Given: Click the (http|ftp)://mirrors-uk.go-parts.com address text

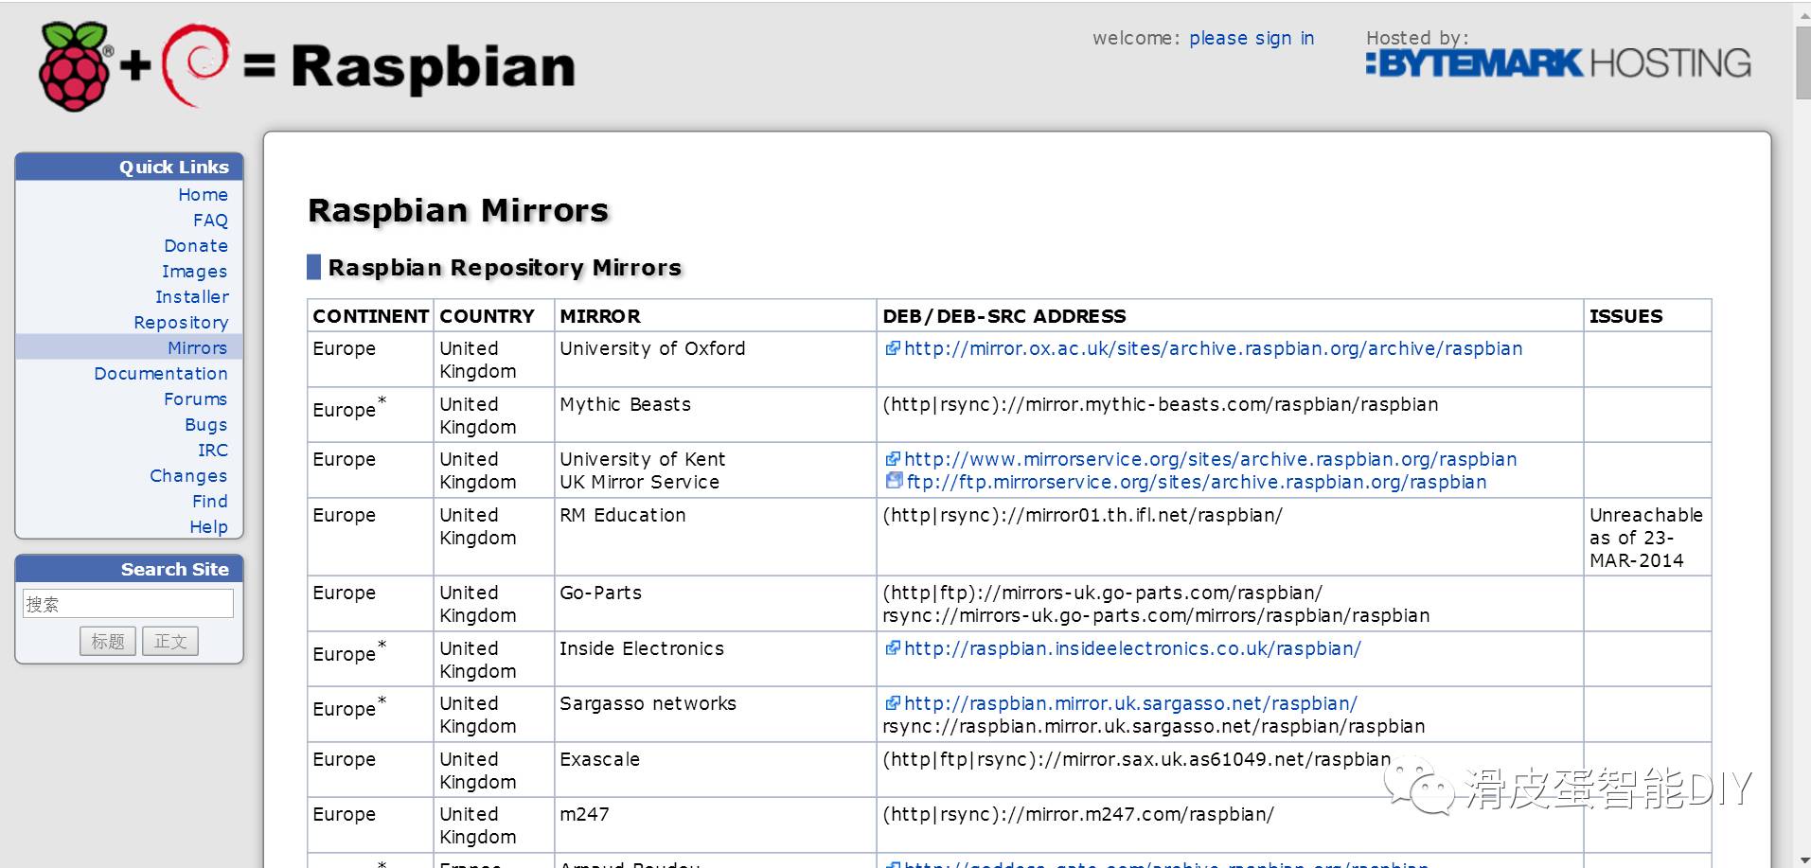Looking at the screenshot, I should pos(1102,593).
